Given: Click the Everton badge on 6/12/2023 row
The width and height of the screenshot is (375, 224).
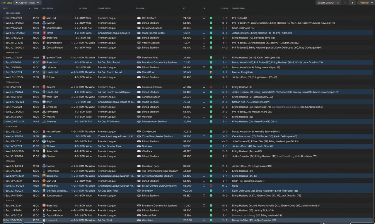Looking at the screenshot, I should click(44, 23).
